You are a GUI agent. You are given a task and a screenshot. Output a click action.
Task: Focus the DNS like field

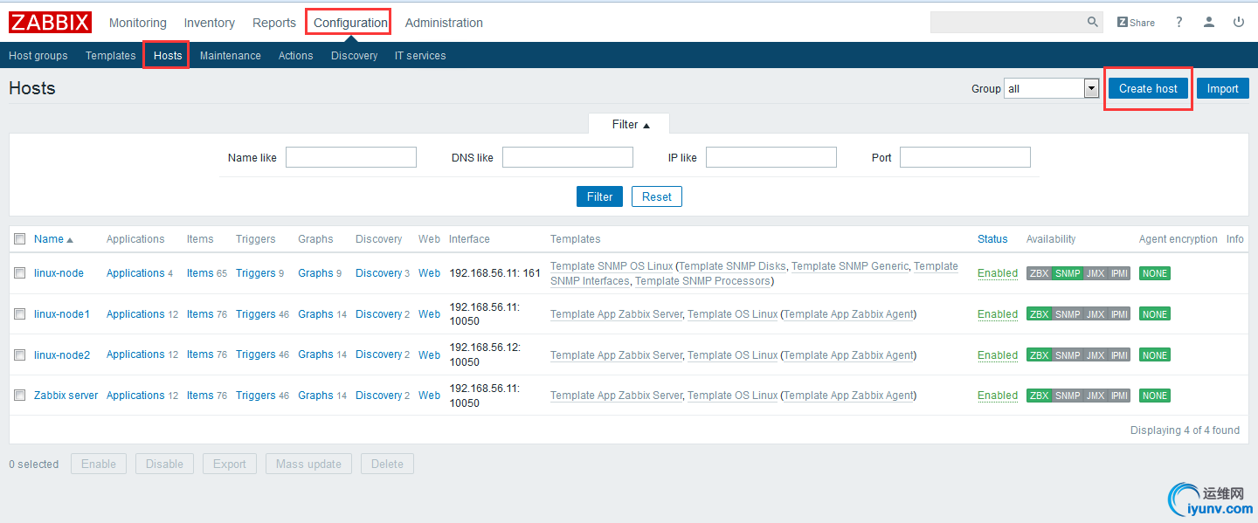click(x=568, y=157)
